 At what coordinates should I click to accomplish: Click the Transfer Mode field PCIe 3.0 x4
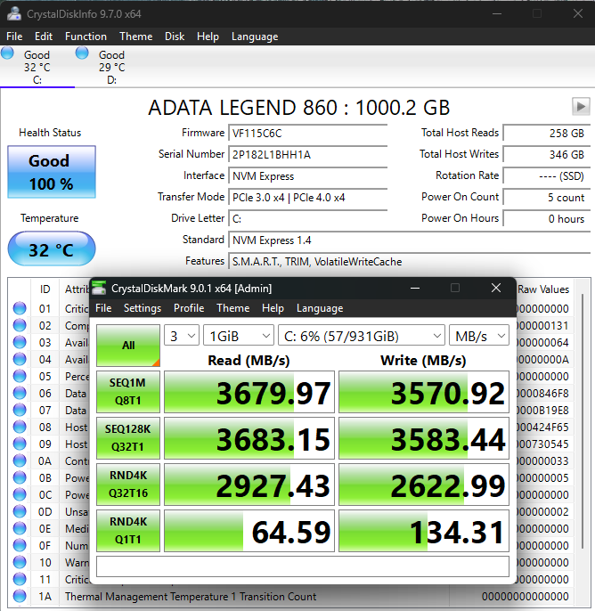pos(308,198)
